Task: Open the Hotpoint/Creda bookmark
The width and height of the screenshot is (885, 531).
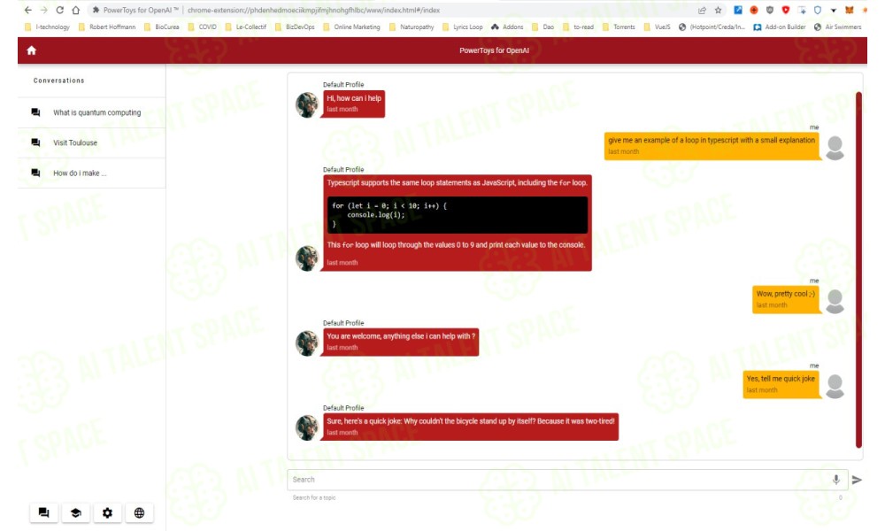Action: (x=712, y=27)
